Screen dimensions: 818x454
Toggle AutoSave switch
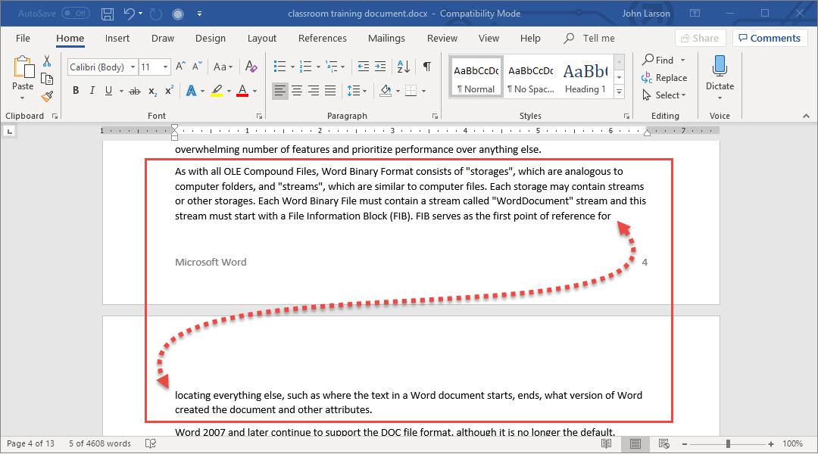click(x=75, y=14)
